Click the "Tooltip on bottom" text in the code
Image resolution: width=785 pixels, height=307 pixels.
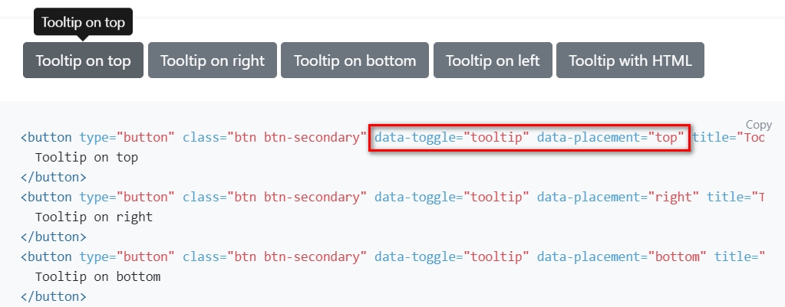(x=97, y=276)
